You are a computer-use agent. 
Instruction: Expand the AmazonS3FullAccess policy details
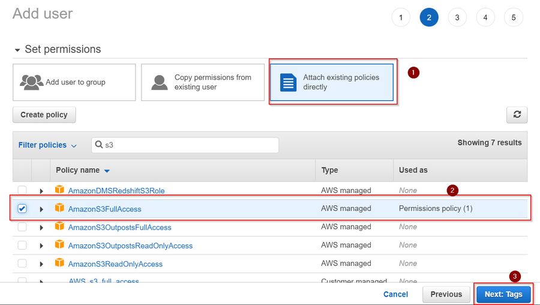pyautogui.click(x=41, y=209)
